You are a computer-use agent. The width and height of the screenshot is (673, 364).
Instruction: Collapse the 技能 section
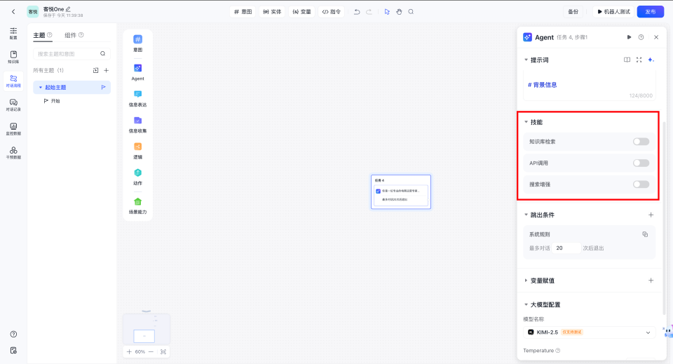pyautogui.click(x=526, y=122)
